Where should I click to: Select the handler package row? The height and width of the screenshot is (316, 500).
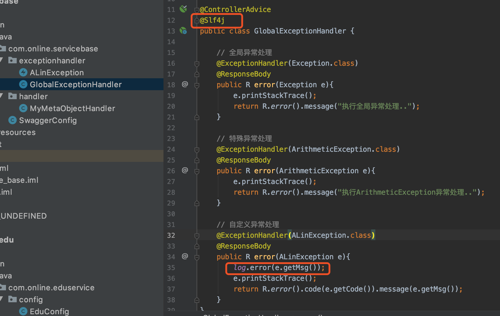(x=82, y=96)
